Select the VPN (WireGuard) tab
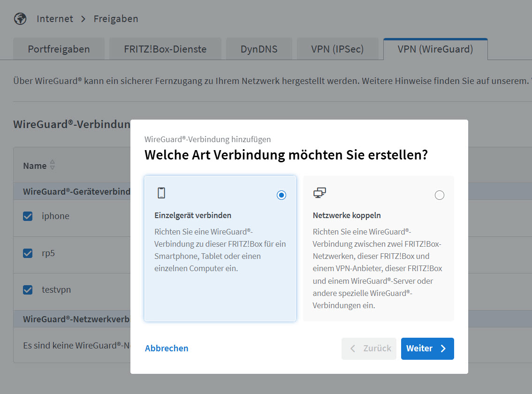 tap(435, 49)
